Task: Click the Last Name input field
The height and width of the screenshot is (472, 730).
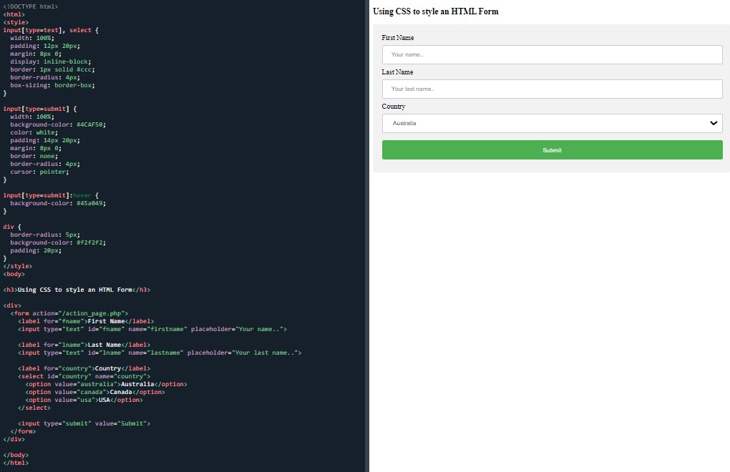Action: [551, 89]
